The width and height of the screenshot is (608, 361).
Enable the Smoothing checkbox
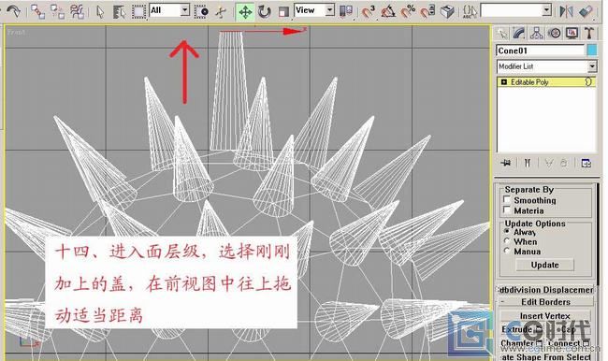pyautogui.click(x=507, y=199)
